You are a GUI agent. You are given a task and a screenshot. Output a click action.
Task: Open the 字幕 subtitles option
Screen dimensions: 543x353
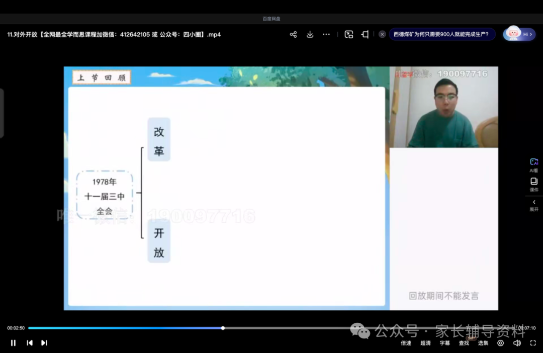(x=444, y=343)
